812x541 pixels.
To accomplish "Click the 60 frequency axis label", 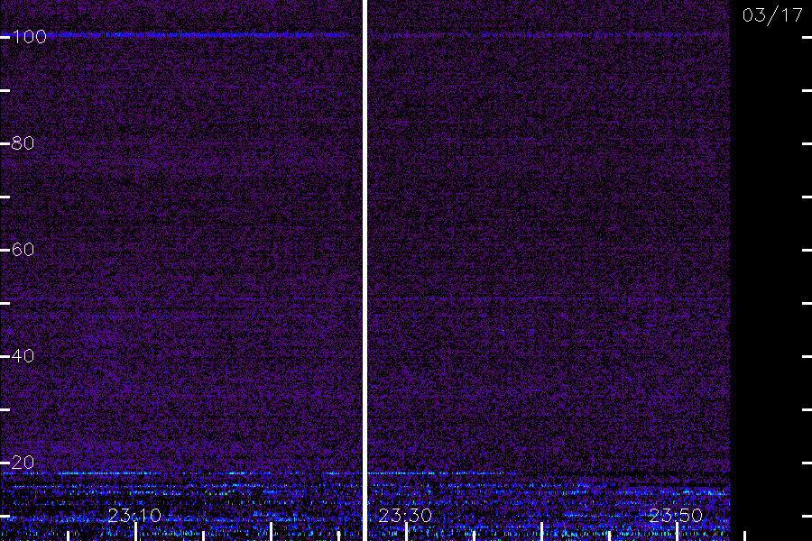I will point(23,250).
